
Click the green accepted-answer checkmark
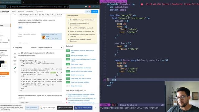(15, 68)
